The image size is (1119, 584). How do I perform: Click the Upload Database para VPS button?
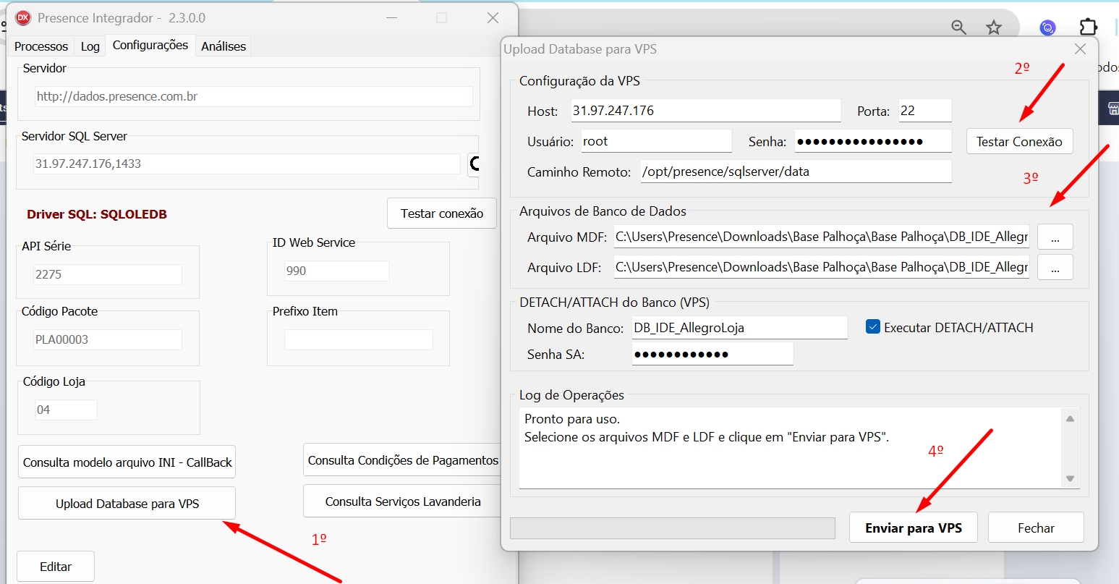(x=127, y=504)
